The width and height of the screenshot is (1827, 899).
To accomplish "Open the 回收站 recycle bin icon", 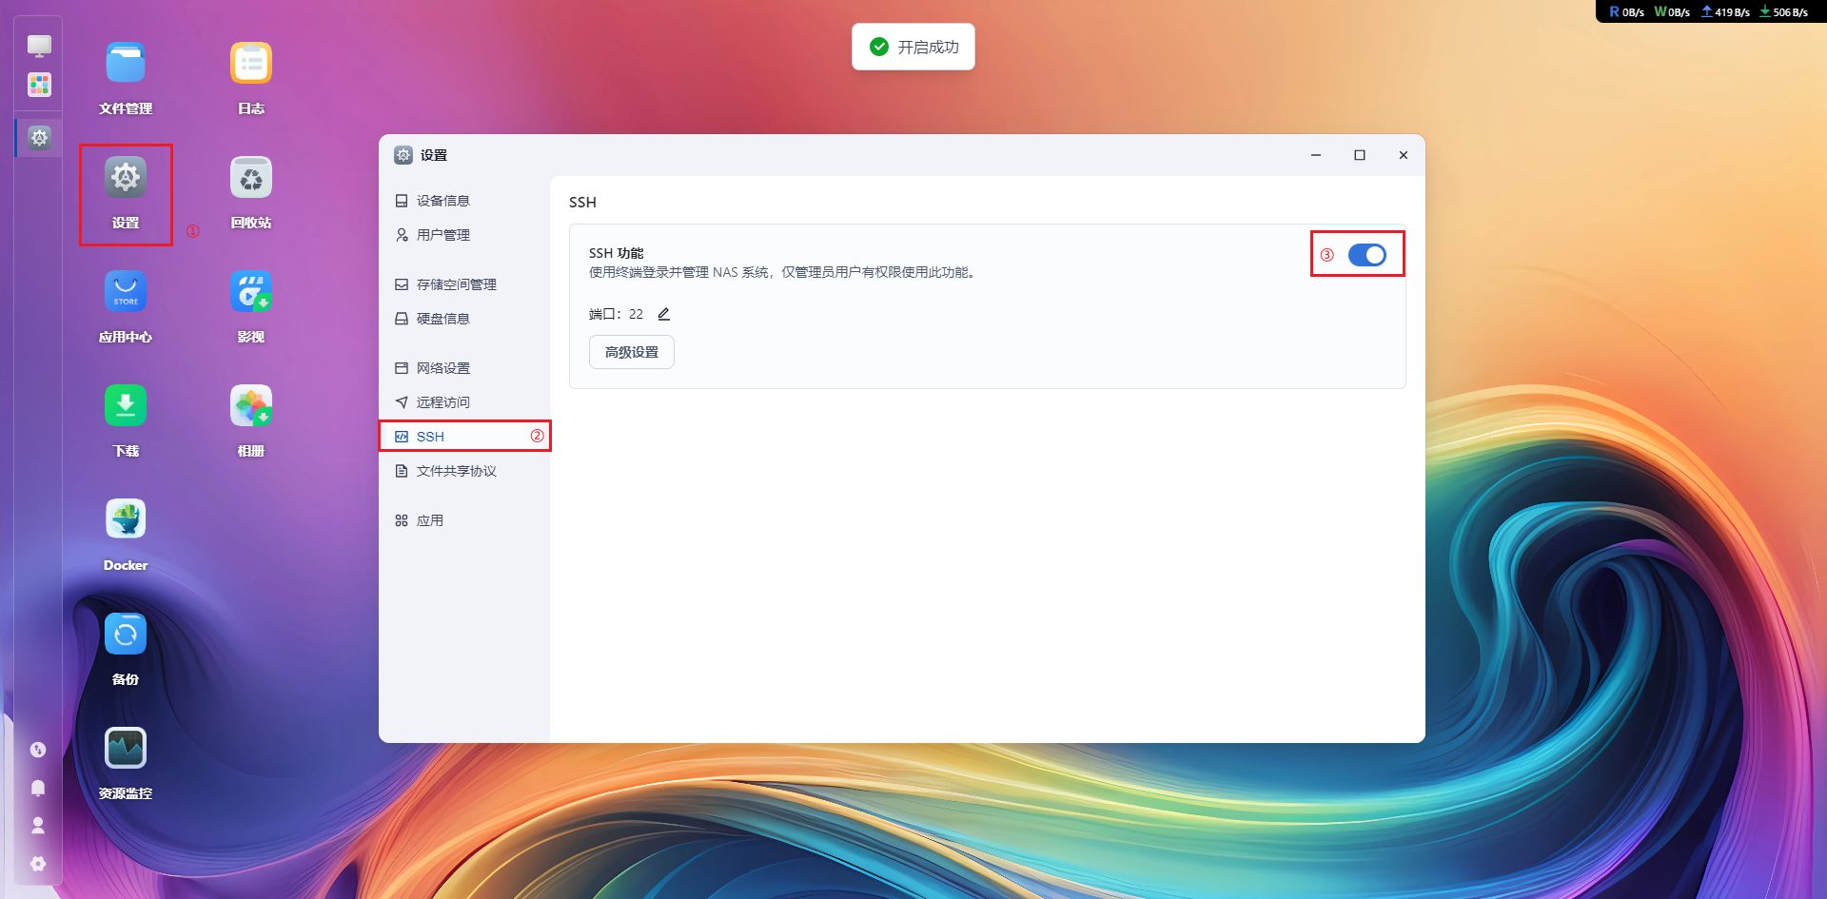I will tap(251, 178).
